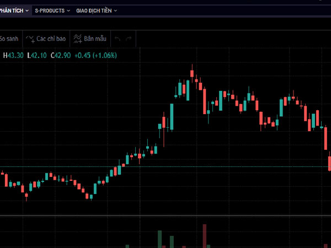Open the PHÂN TÍCH menu label
Image resolution: width=331 pixels, height=248 pixels.
pyautogui.click(x=11, y=10)
